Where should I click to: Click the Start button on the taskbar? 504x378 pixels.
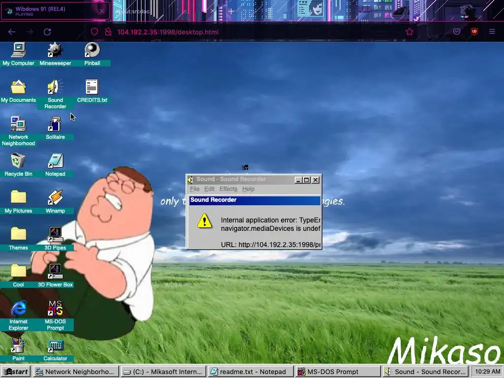pos(16,372)
